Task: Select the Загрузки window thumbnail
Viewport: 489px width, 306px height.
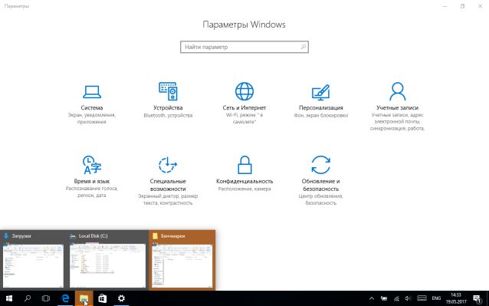Action: [33, 261]
